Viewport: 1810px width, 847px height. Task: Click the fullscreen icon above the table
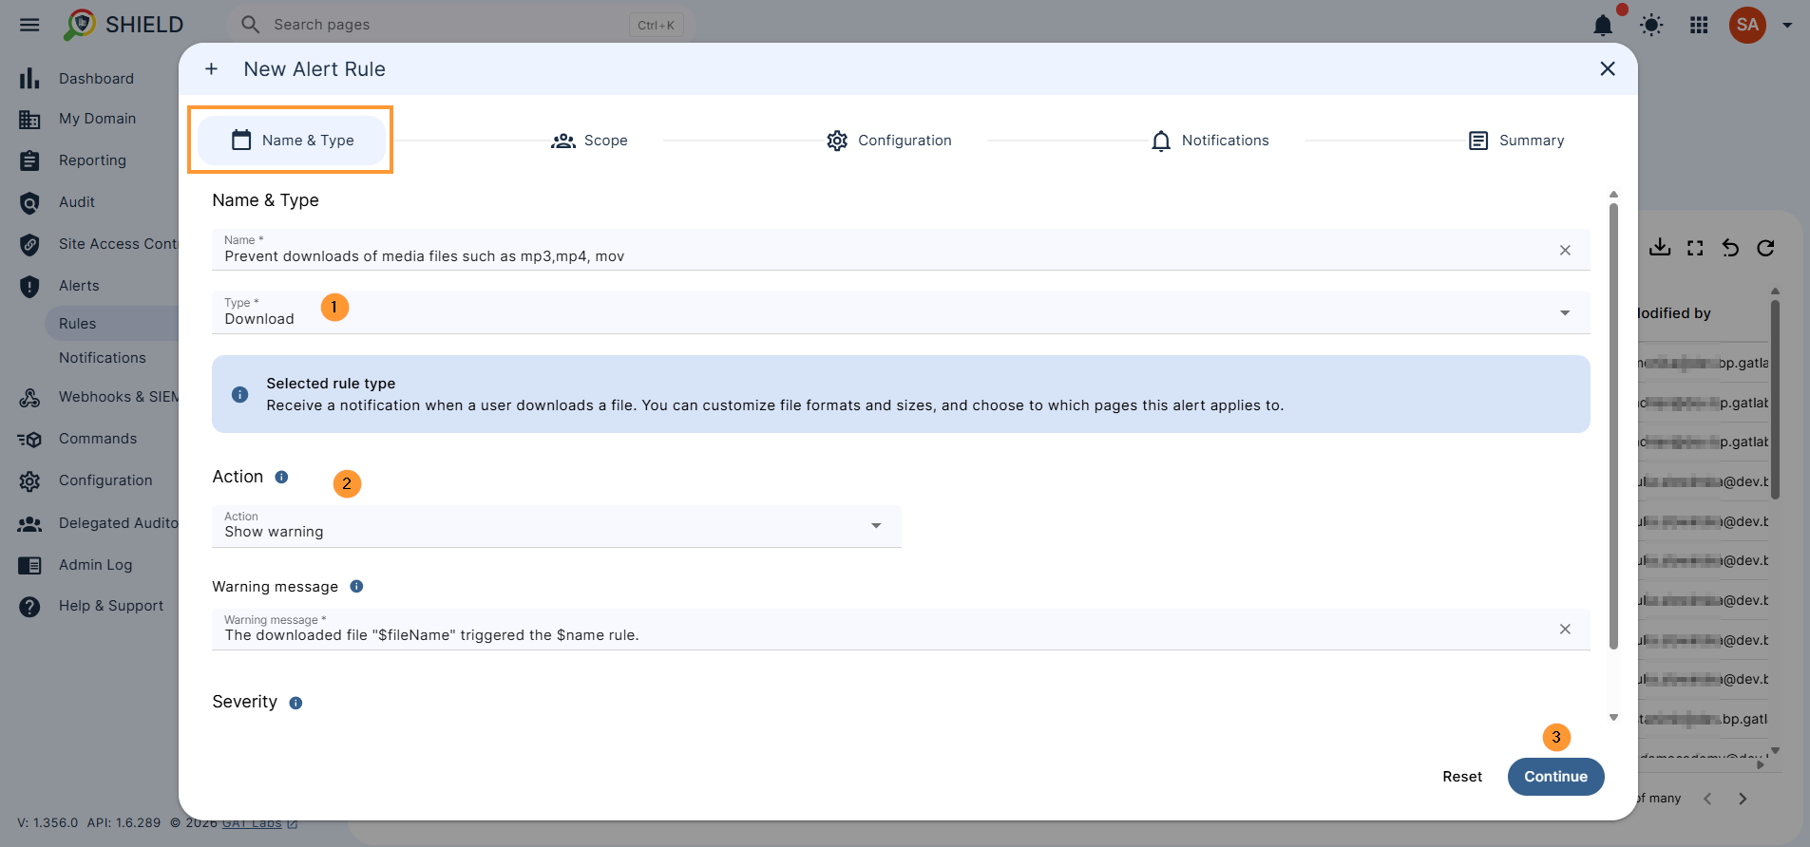[1695, 248]
